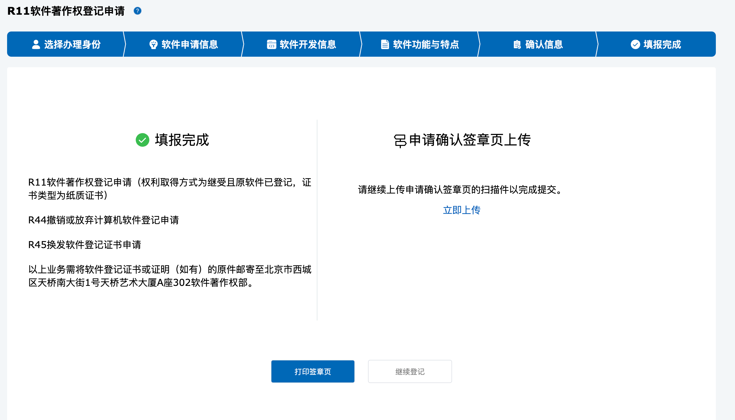Click the lightbulb icon in 软件申请信息 step
The image size is (735, 420).
[154, 44]
